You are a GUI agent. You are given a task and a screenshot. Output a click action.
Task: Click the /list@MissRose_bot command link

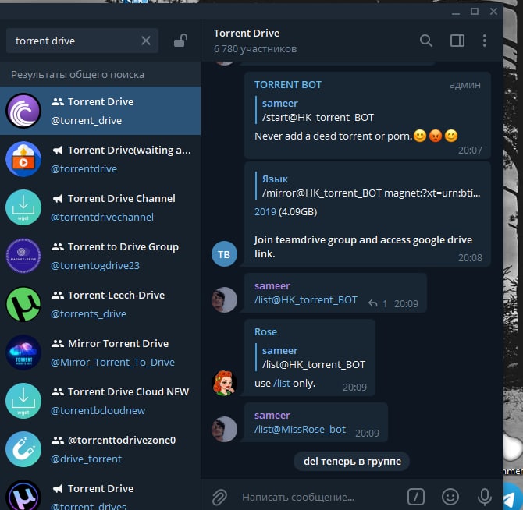(x=300, y=429)
